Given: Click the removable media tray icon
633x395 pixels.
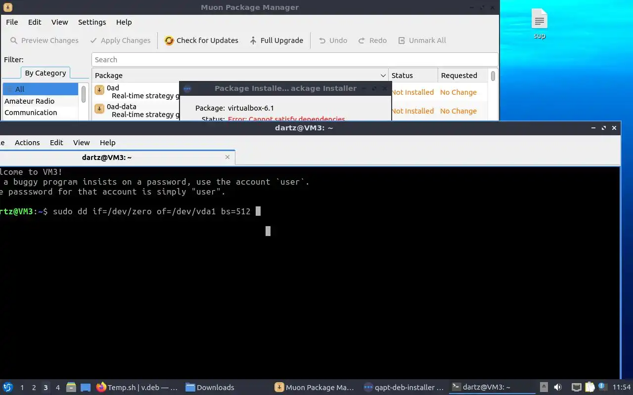Looking at the screenshot, I should pyautogui.click(x=543, y=387).
